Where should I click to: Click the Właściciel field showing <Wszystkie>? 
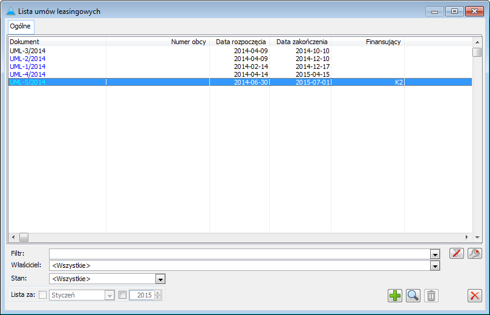coord(240,265)
